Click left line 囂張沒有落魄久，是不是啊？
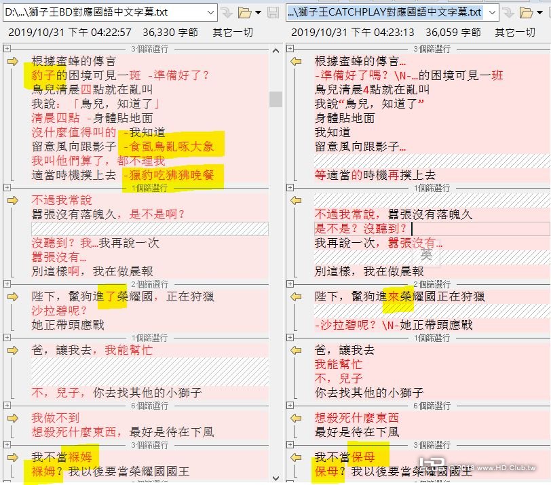551x485 pixels. point(108,214)
